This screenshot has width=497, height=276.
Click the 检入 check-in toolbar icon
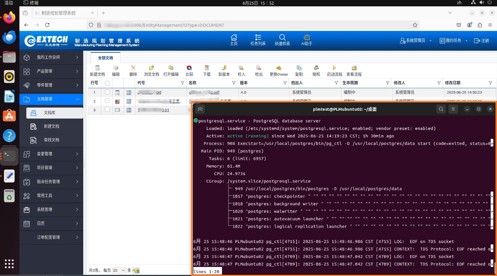[x=241, y=68]
